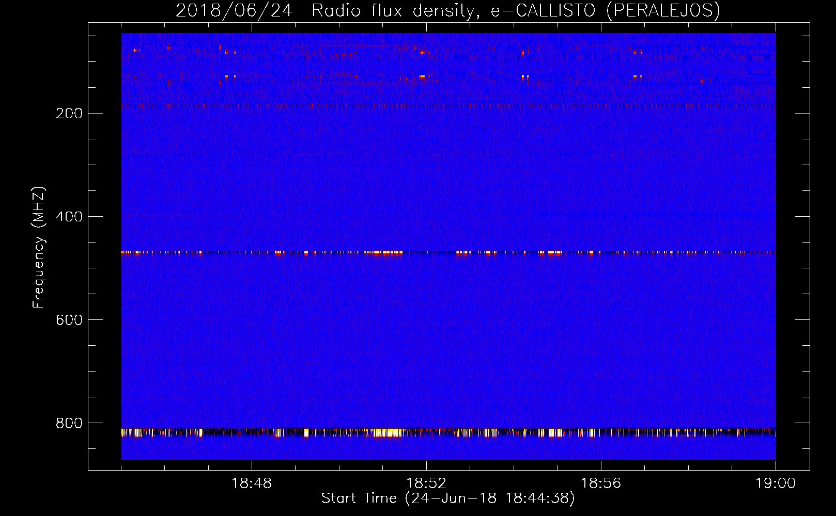
Task: Click the horizontal interference line near 470 MHz
Action: 448,253
